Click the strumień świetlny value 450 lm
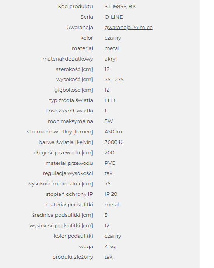The width and height of the screenshot is (214, 268). point(113,132)
